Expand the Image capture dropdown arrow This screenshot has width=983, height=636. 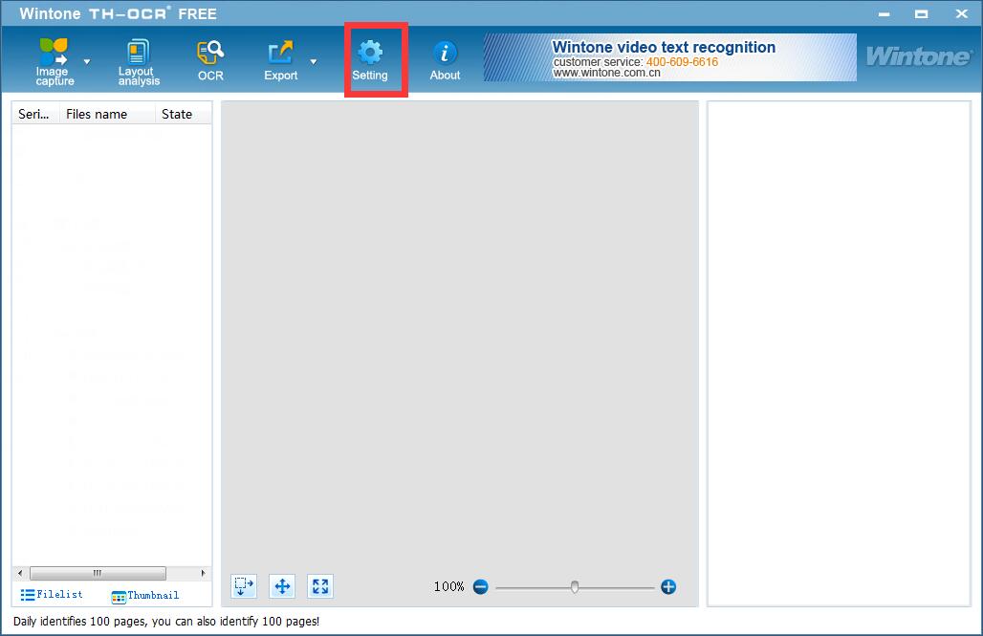[x=87, y=61]
